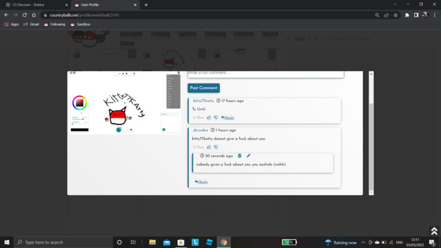Image resolution: width=441 pixels, height=248 pixels.
Task: Open the browser home page
Action: (34, 15)
